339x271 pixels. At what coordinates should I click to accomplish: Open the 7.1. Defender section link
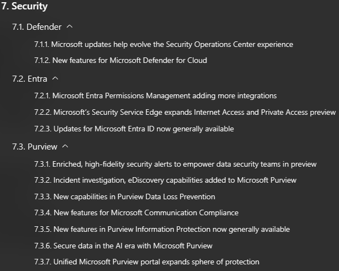(x=36, y=27)
